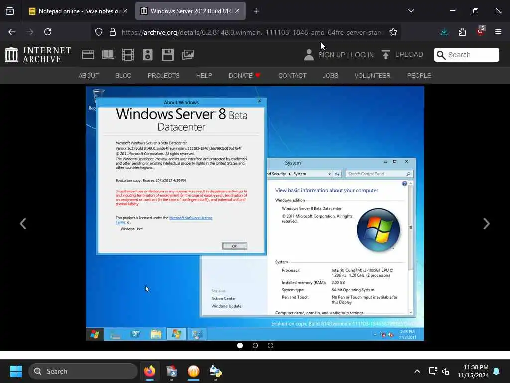This screenshot has height=383, width=510.
Task: Click the Internet Archive logo
Action: click(38, 55)
